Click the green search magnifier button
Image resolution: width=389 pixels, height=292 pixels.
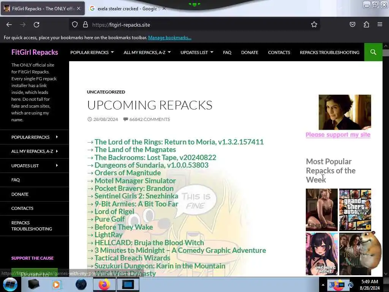[x=373, y=52]
